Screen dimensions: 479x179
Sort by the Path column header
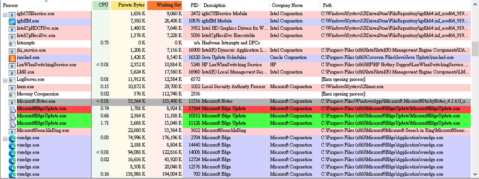(395, 5)
